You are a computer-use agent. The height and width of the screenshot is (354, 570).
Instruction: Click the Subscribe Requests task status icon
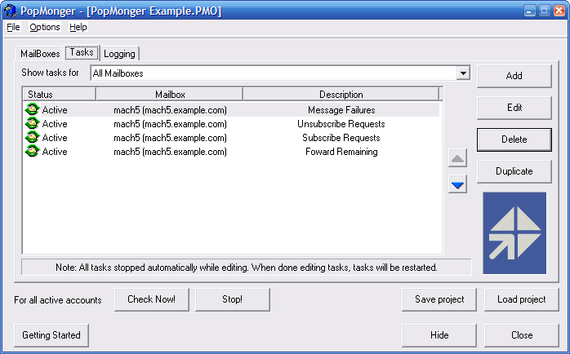coord(32,137)
